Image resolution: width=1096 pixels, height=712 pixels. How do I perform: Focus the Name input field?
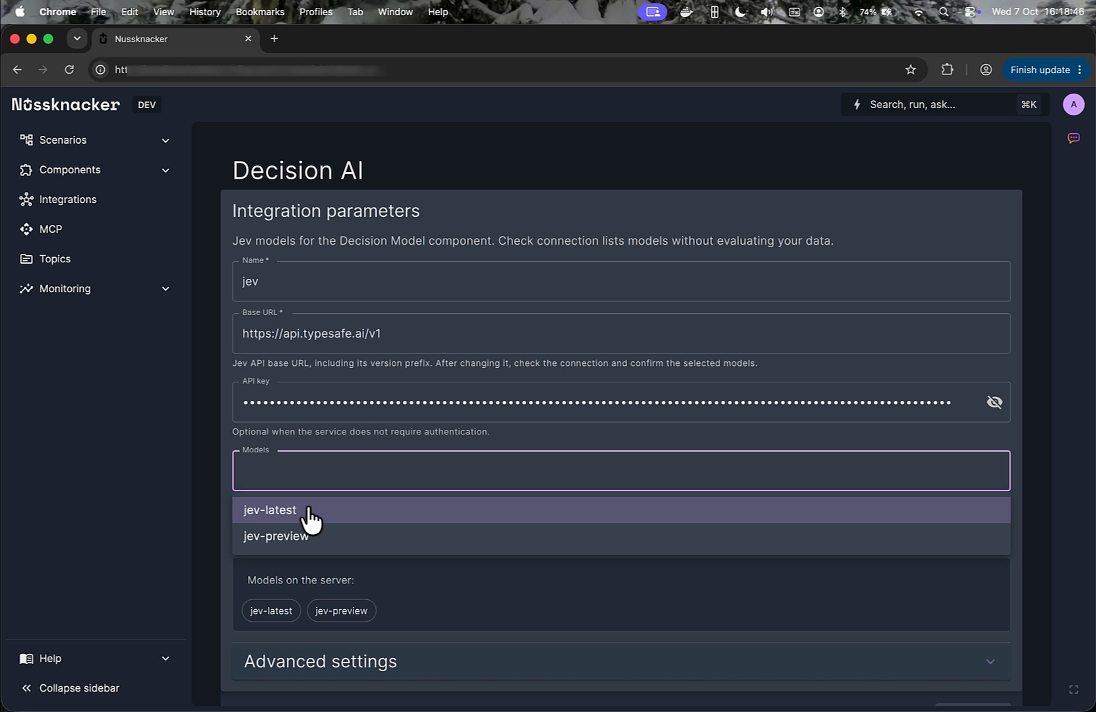(621, 282)
